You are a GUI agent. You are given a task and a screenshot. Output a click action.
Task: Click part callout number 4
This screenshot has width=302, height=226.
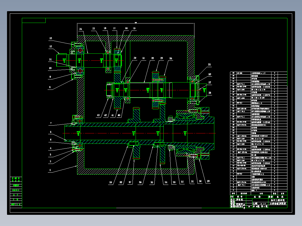pyautogui.click(x=51, y=148)
